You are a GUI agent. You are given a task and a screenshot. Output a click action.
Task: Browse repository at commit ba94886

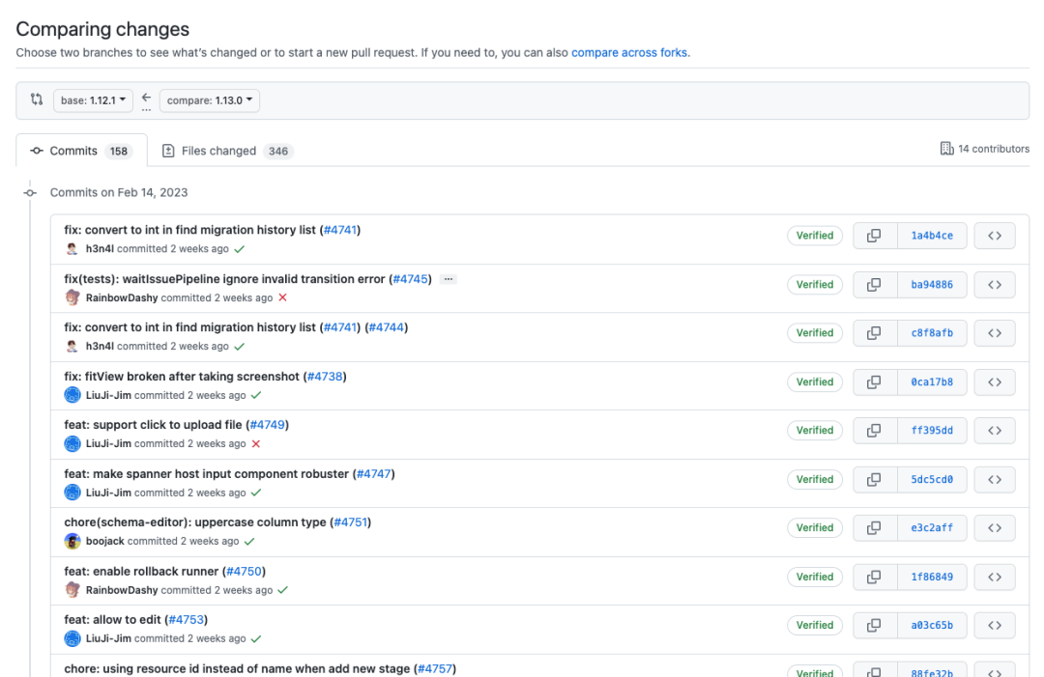pos(994,285)
